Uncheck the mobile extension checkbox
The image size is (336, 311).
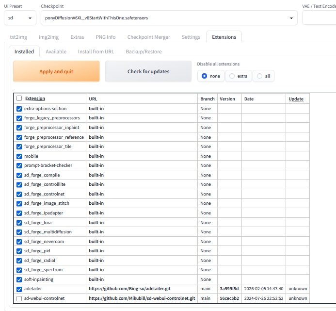coord(19,156)
